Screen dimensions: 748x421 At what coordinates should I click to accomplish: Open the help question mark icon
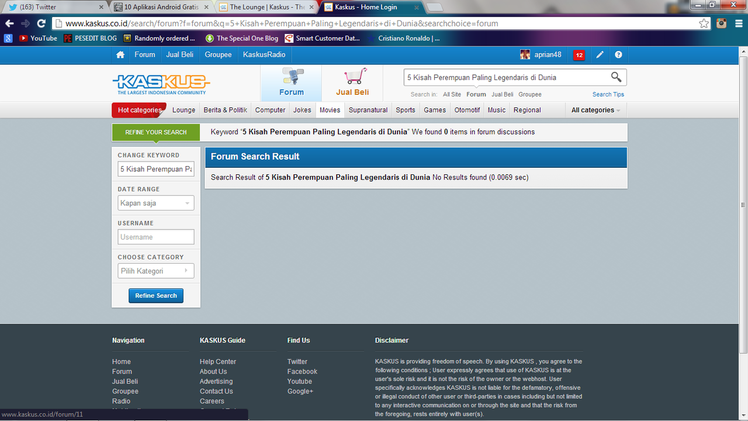pos(618,55)
